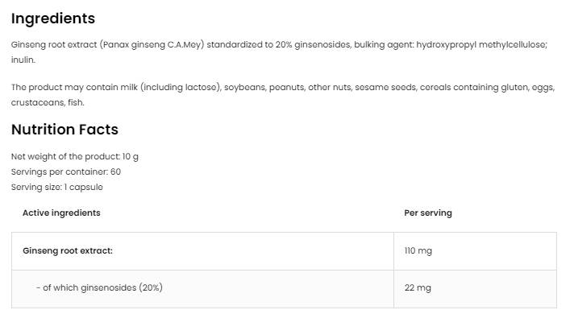Click the hydroxypropyl methylcellulose text

pyautogui.click(x=481, y=44)
